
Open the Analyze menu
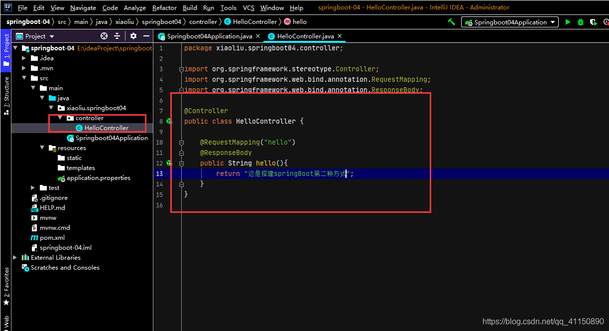pyautogui.click(x=134, y=7)
